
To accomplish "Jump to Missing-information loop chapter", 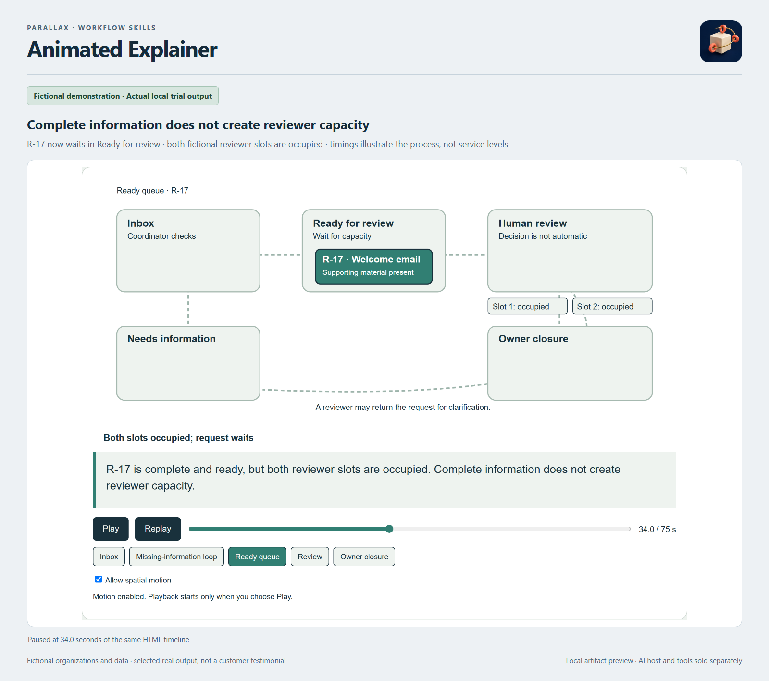I will click(x=176, y=557).
